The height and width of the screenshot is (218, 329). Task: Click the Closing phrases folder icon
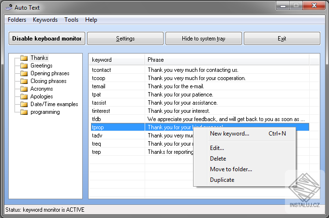pyautogui.click(x=24, y=81)
